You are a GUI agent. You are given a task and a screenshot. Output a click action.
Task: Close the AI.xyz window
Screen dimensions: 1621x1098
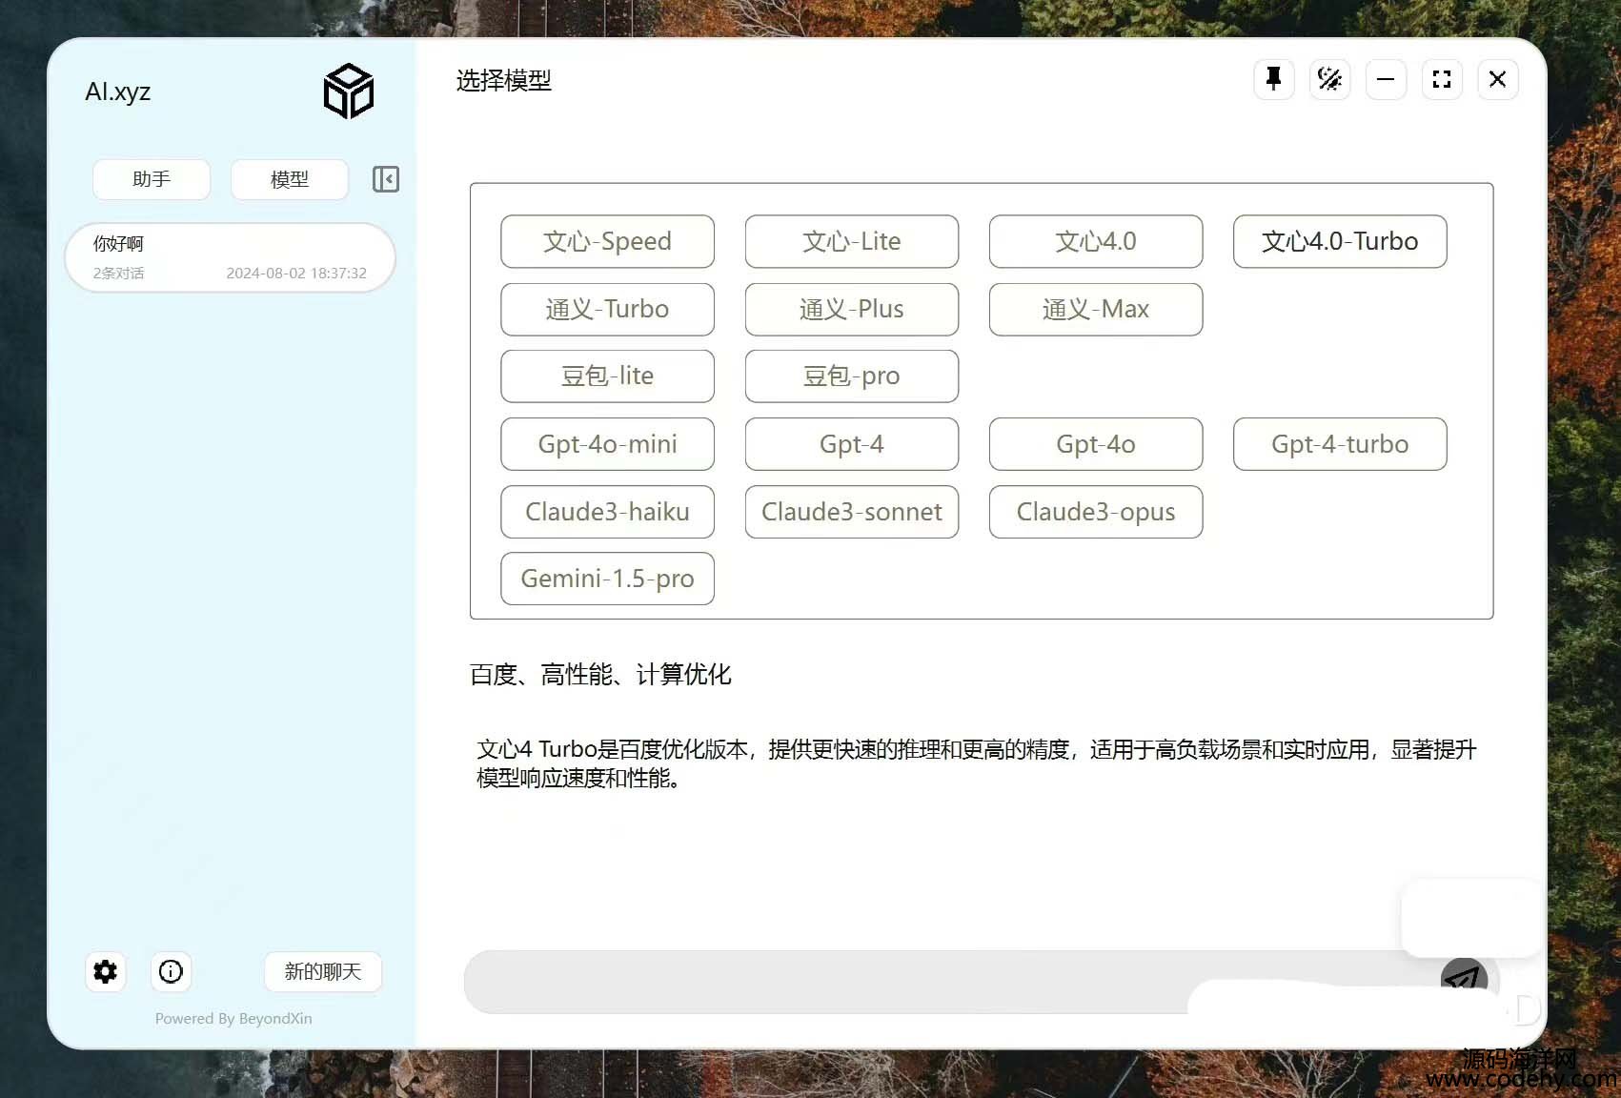(1497, 79)
